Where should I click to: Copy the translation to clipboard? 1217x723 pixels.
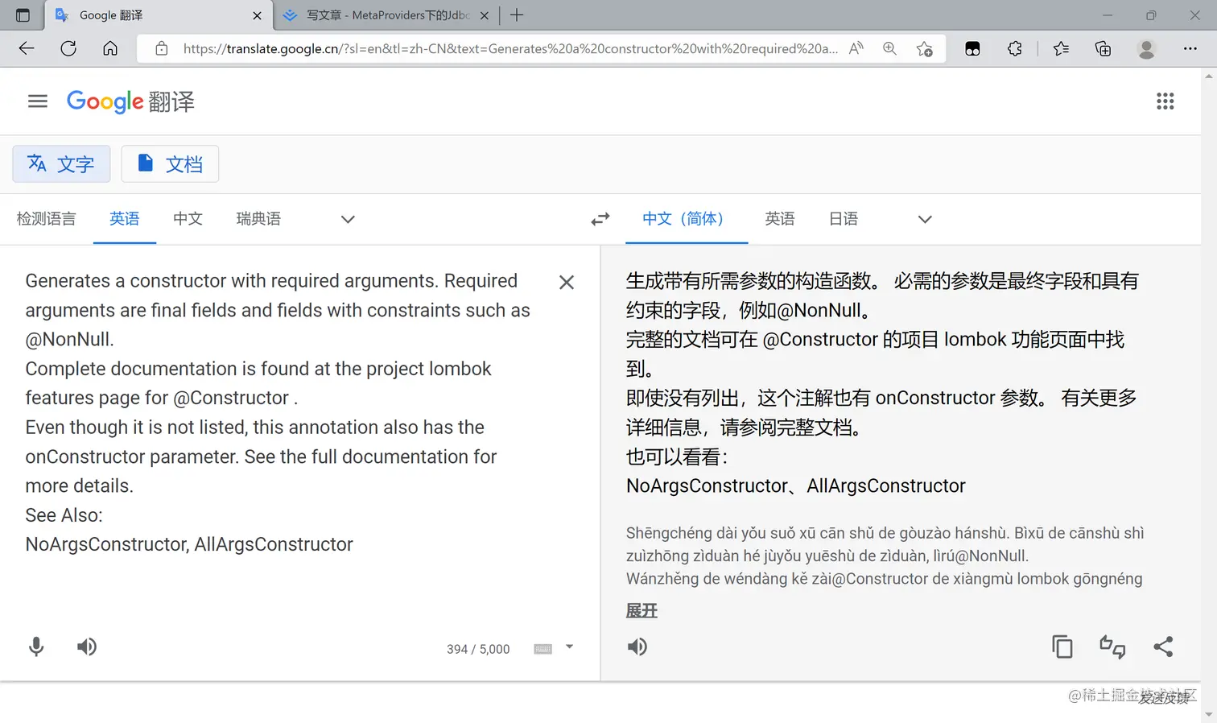click(x=1062, y=647)
